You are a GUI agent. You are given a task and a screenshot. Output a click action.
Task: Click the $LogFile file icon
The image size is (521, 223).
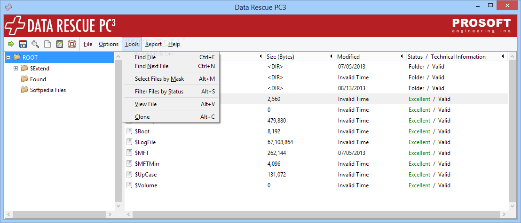(129, 142)
